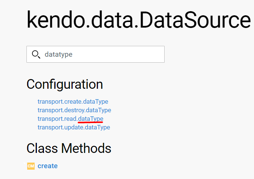Click the Configuration section heading

click(x=64, y=84)
